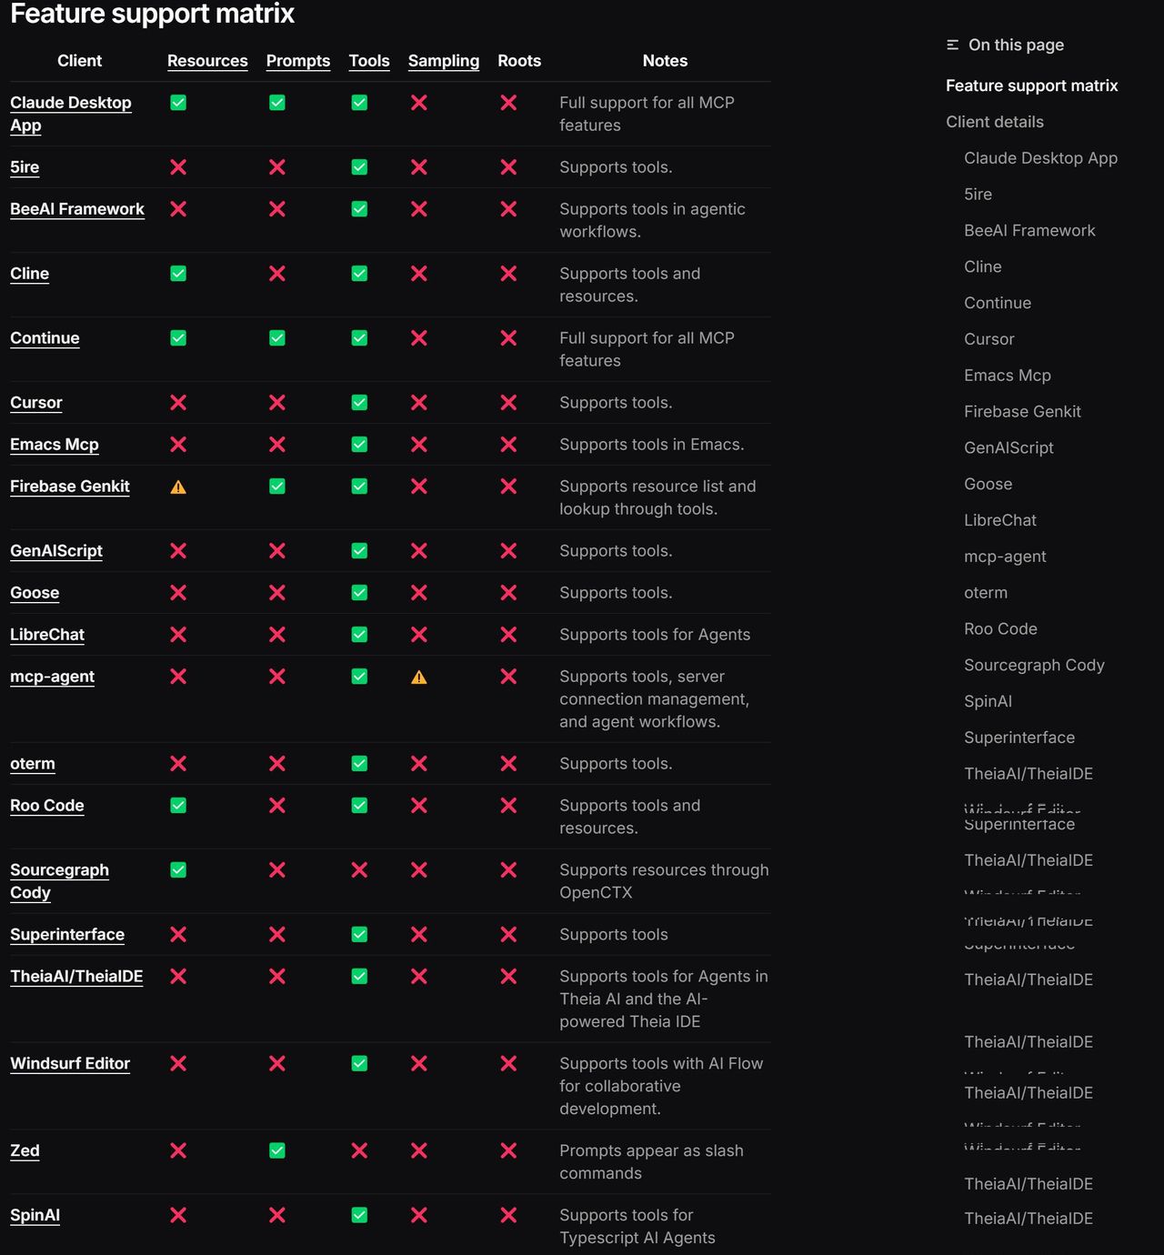1164x1255 pixels.
Task: Click the 'On this page' list icon
Action: tap(952, 45)
